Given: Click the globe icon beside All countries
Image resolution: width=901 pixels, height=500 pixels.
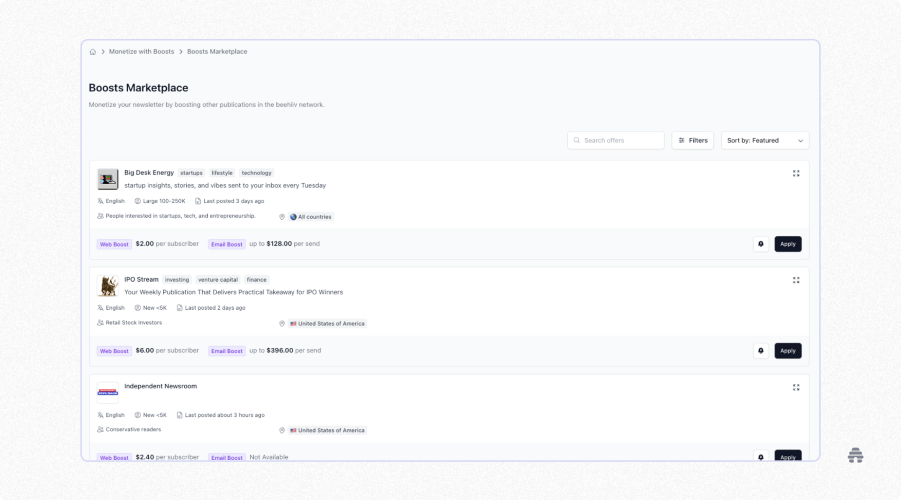Looking at the screenshot, I should point(293,216).
